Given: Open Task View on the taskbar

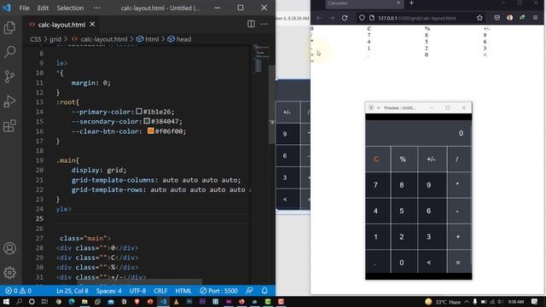Looking at the screenshot, I should click(44, 302).
